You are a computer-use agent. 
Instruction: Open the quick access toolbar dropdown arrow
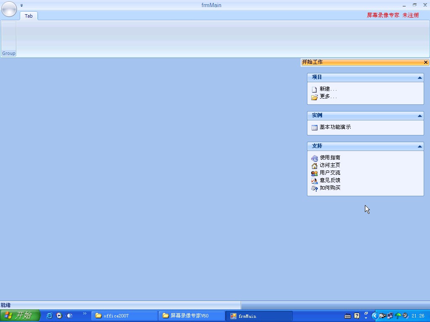pos(22,5)
